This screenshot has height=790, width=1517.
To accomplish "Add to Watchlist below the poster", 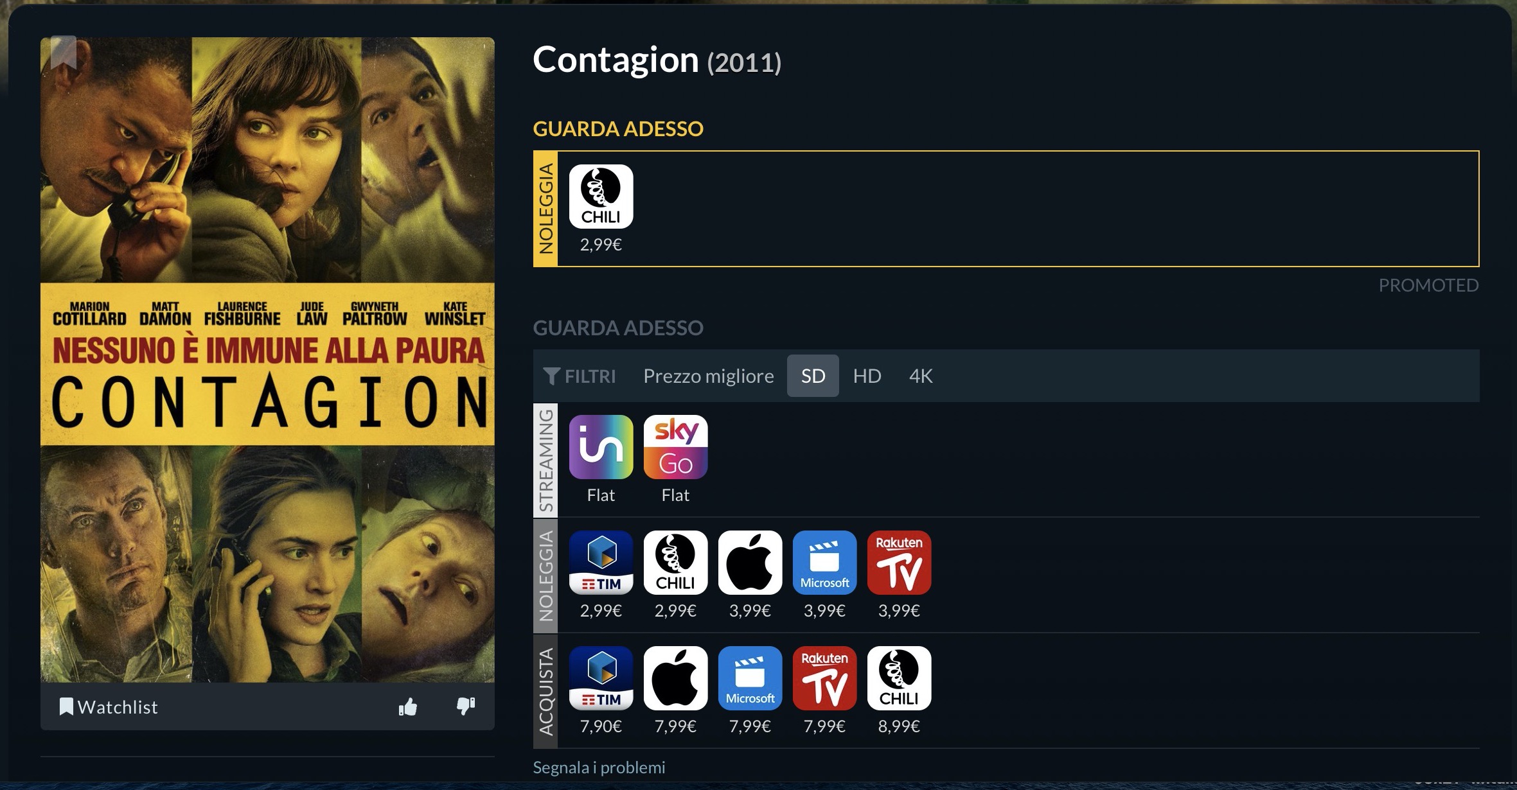I will tap(109, 707).
